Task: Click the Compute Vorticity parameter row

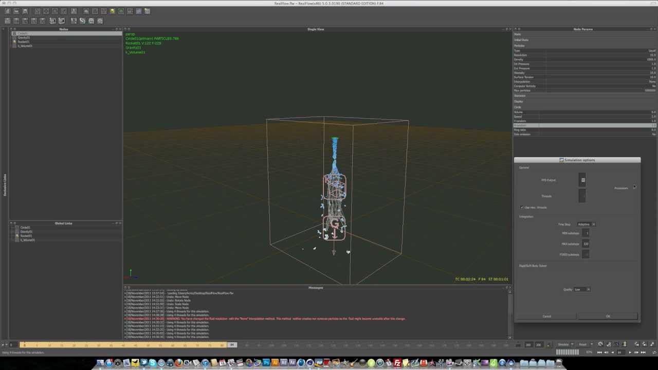Action: tap(585, 86)
